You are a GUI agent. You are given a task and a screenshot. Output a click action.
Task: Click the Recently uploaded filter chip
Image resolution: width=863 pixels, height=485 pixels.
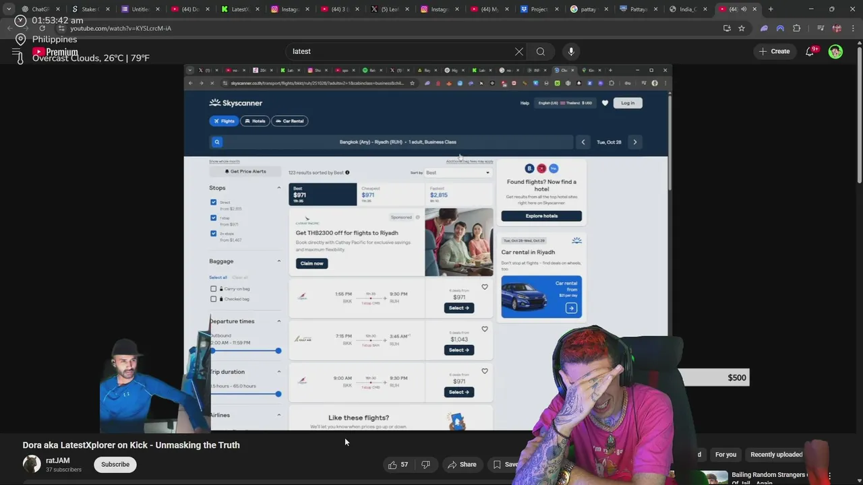coord(776,455)
